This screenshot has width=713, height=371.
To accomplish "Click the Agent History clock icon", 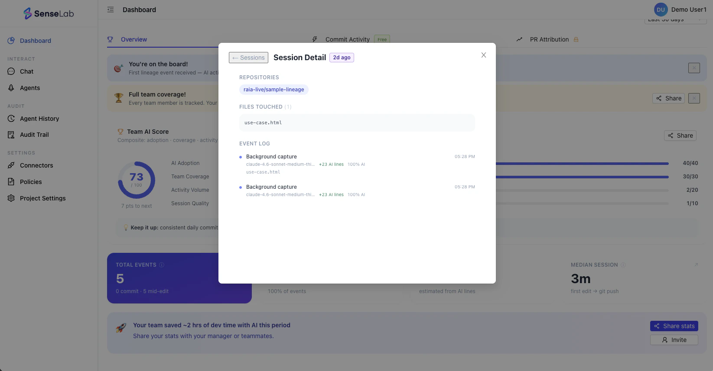I will 11,119.
